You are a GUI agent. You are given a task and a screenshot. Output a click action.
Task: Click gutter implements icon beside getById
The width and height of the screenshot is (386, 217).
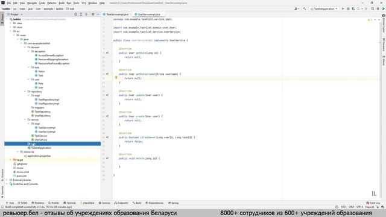[107, 53]
